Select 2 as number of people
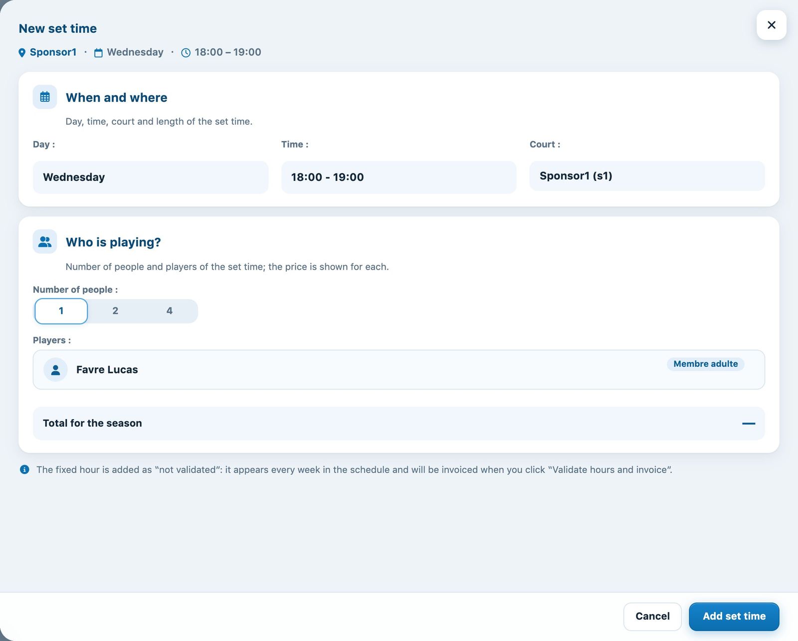Image resolution: width=798 pixels, height=641 pixels. pyautogui.click(x=115, y=311)
